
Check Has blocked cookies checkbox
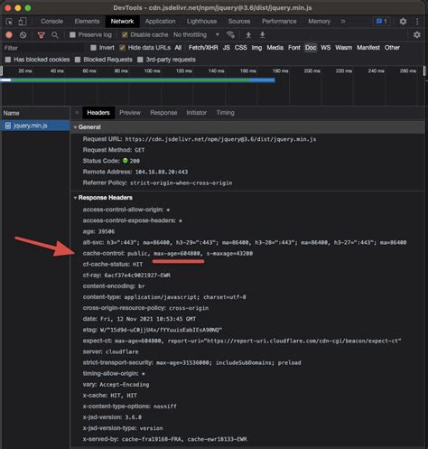[8, 60]
